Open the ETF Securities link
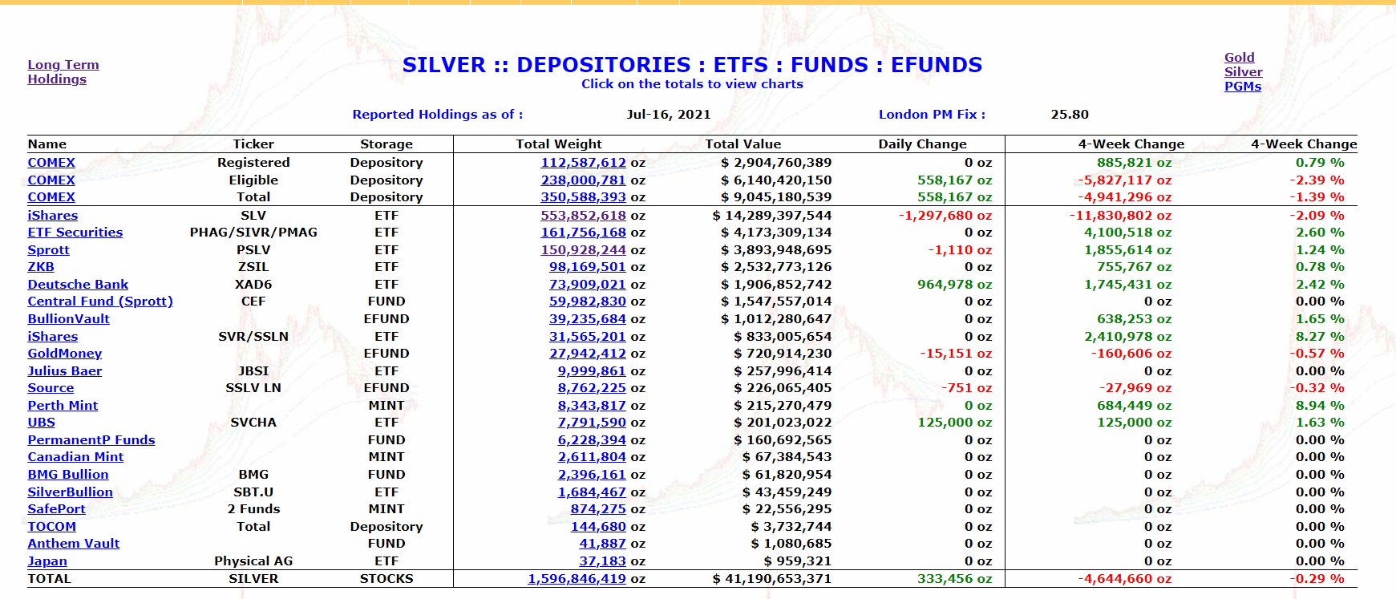 click(x=75, y=233)
